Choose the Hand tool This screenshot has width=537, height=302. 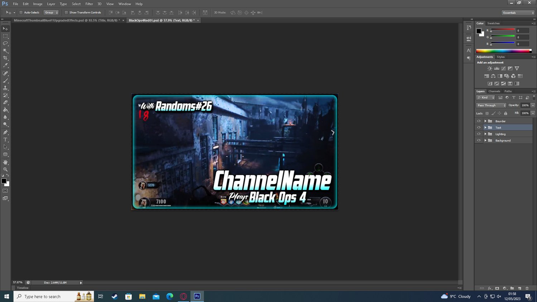click(5, 162)
